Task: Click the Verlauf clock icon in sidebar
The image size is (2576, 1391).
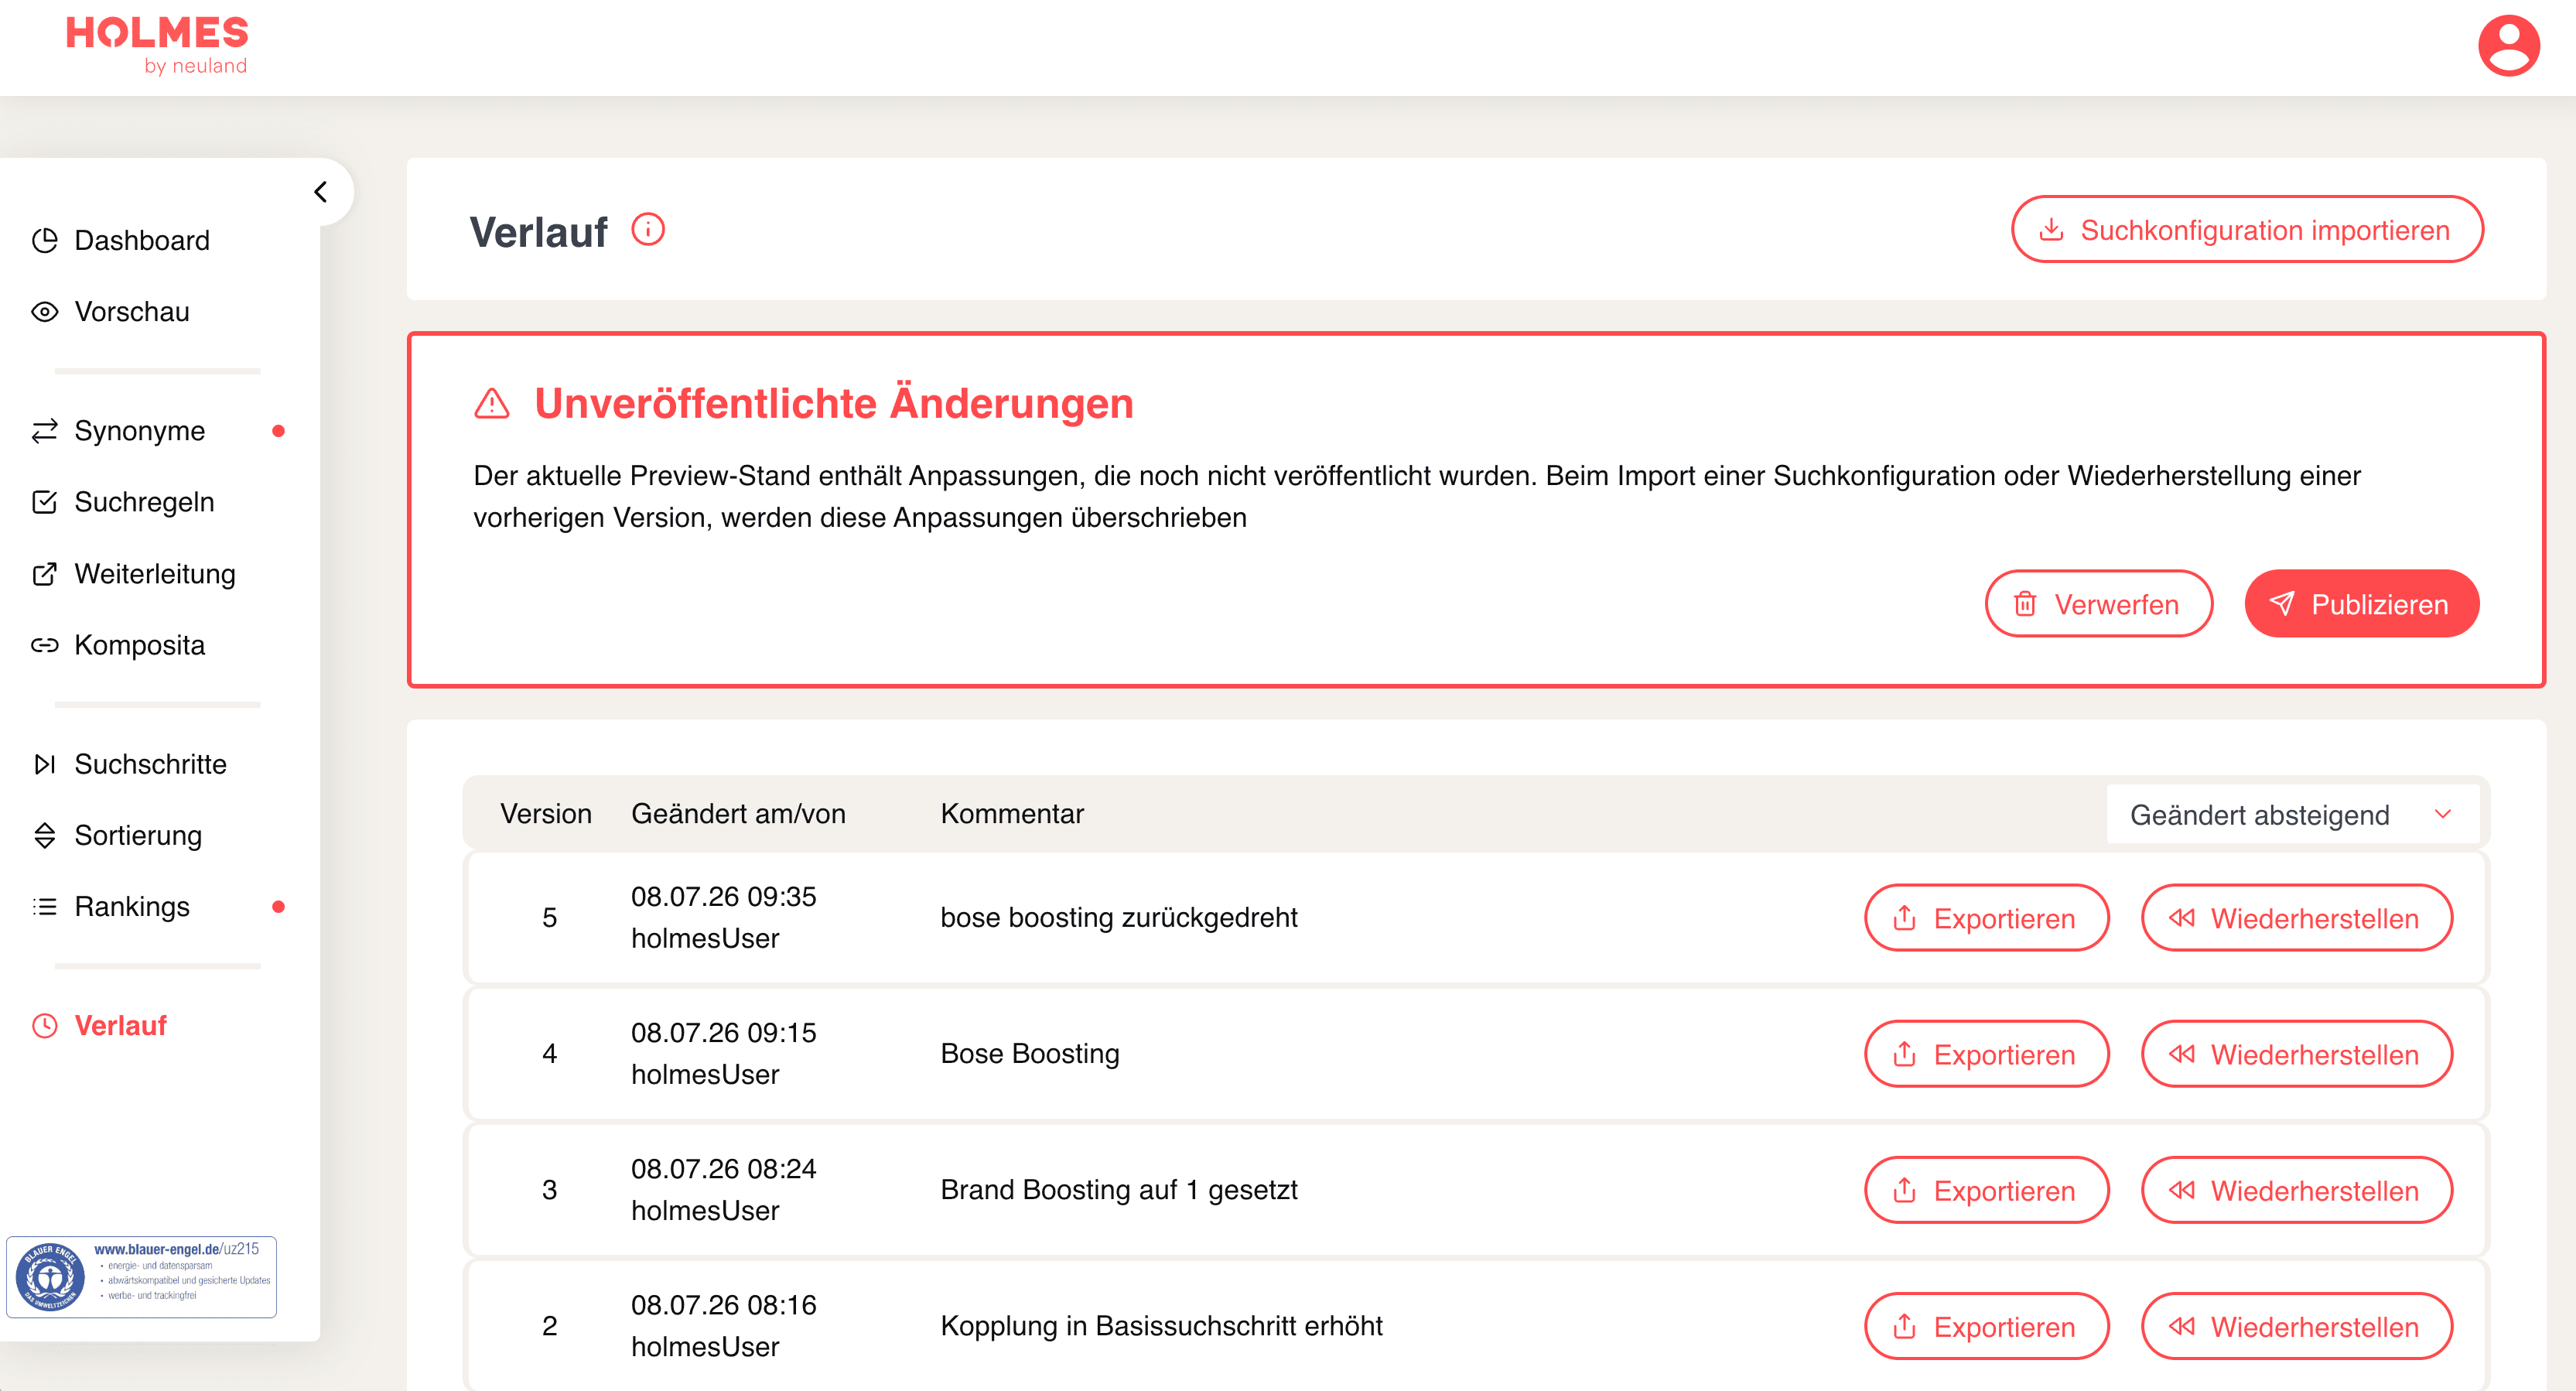Action: (45, 1025)
